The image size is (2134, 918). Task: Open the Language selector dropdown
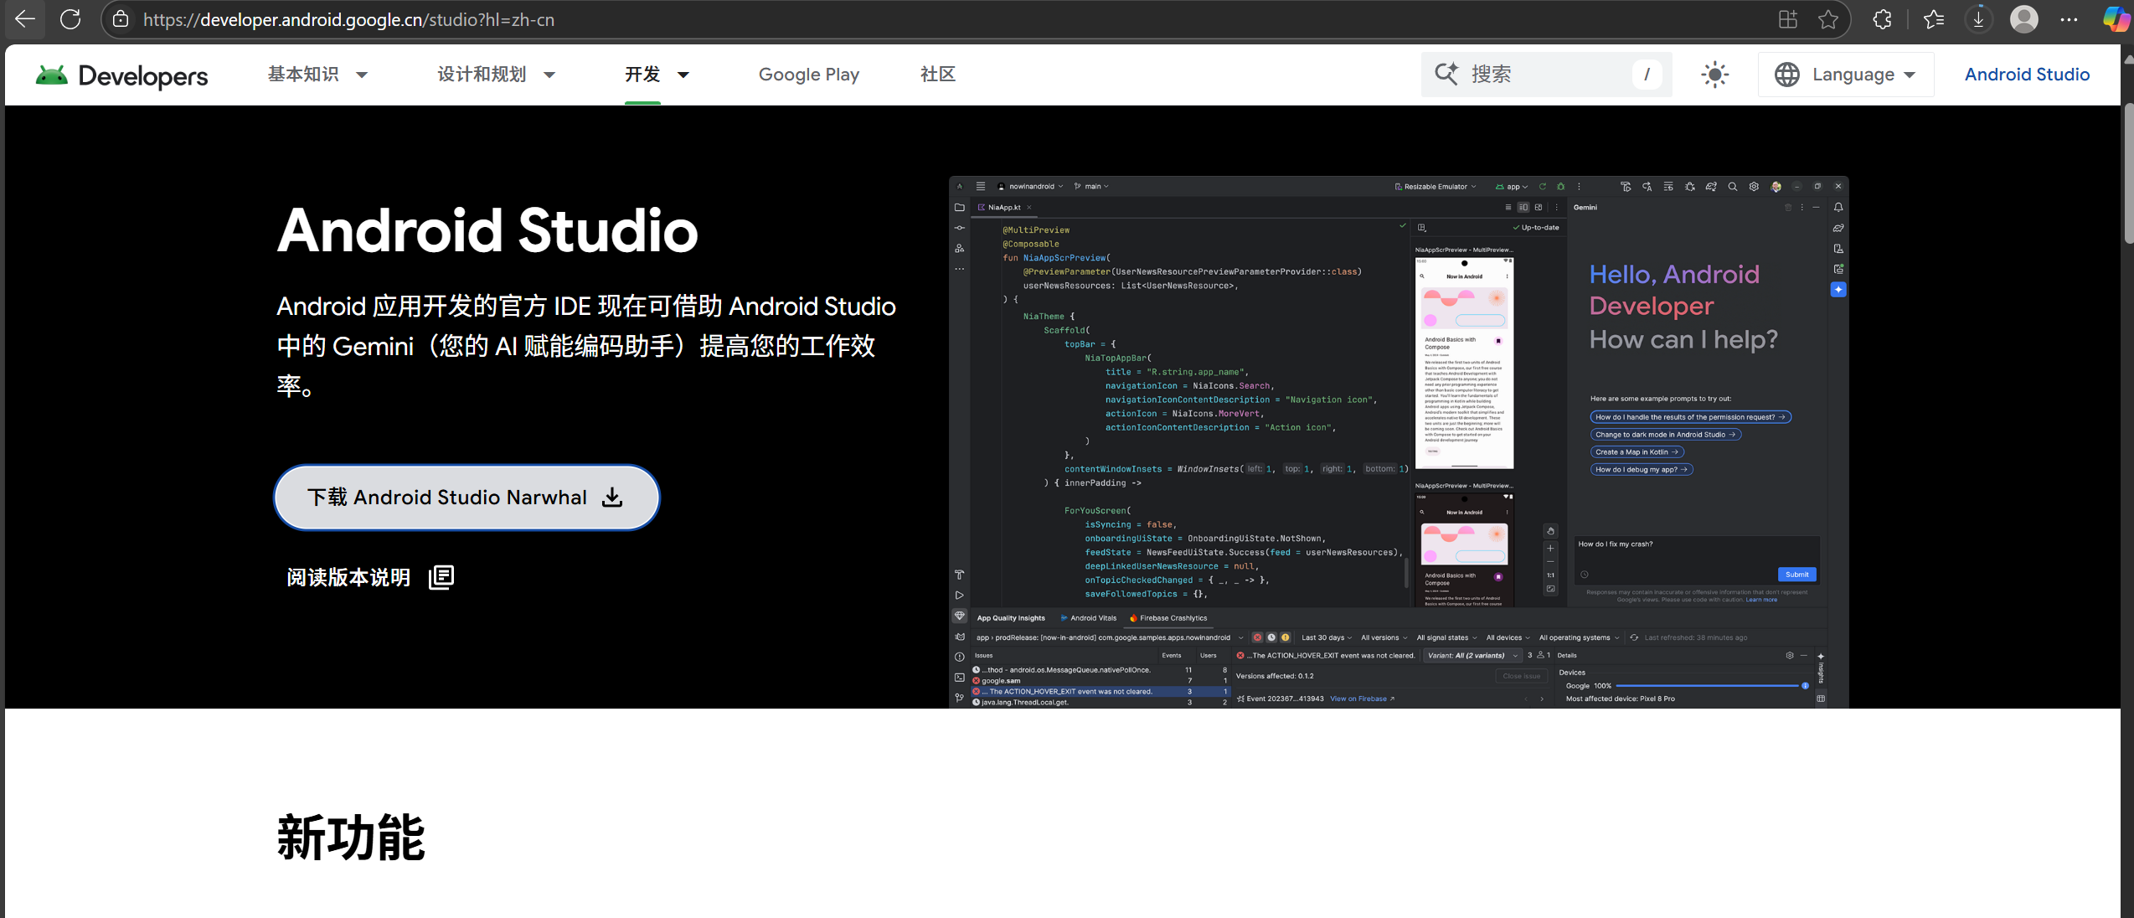(x=1845, y=75)
